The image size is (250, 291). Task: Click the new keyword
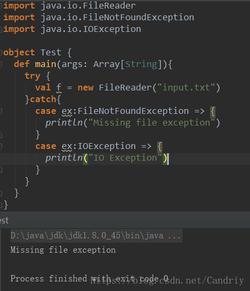[85, 88]
